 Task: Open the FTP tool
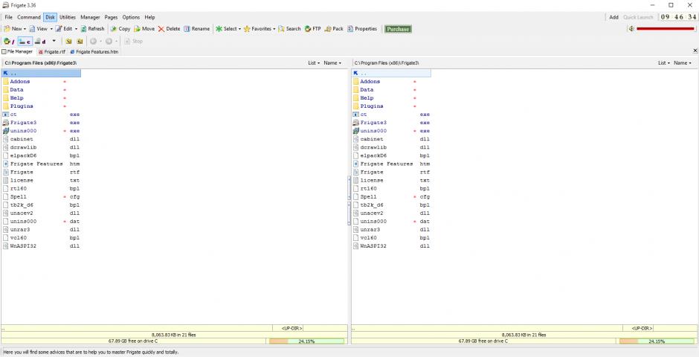[313, 28]
